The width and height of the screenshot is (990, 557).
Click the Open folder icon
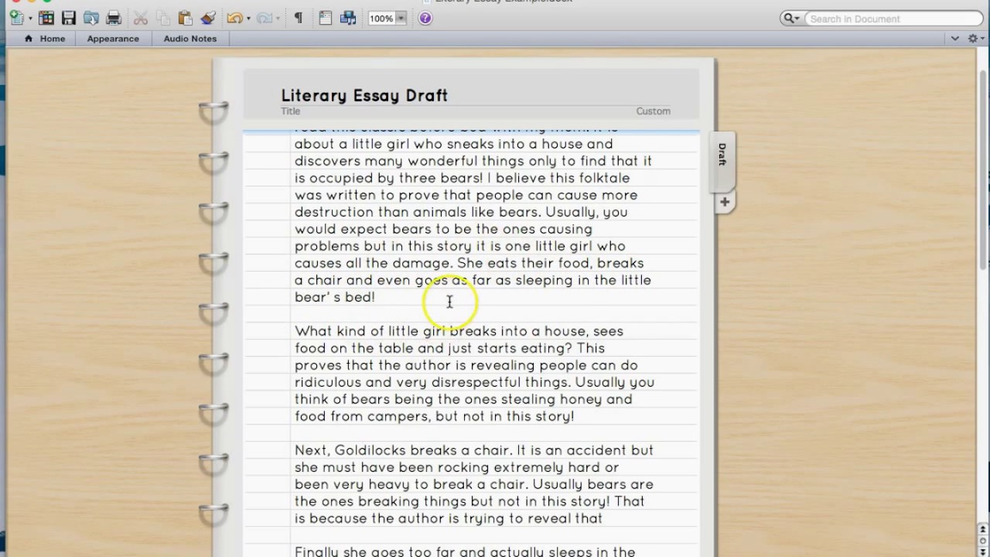pyautogui.click(x=91, y=18)
